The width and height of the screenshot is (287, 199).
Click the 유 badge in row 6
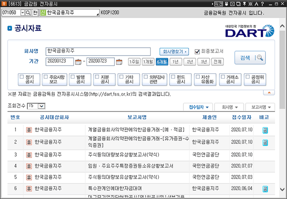29,188
